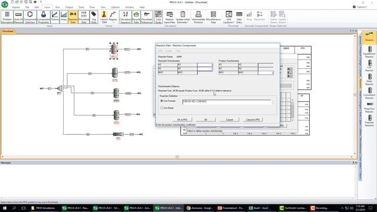This screenshot has width=377, height=212.
Task: Open Update Initial Estimates dropdown
Action: point(183,17)
